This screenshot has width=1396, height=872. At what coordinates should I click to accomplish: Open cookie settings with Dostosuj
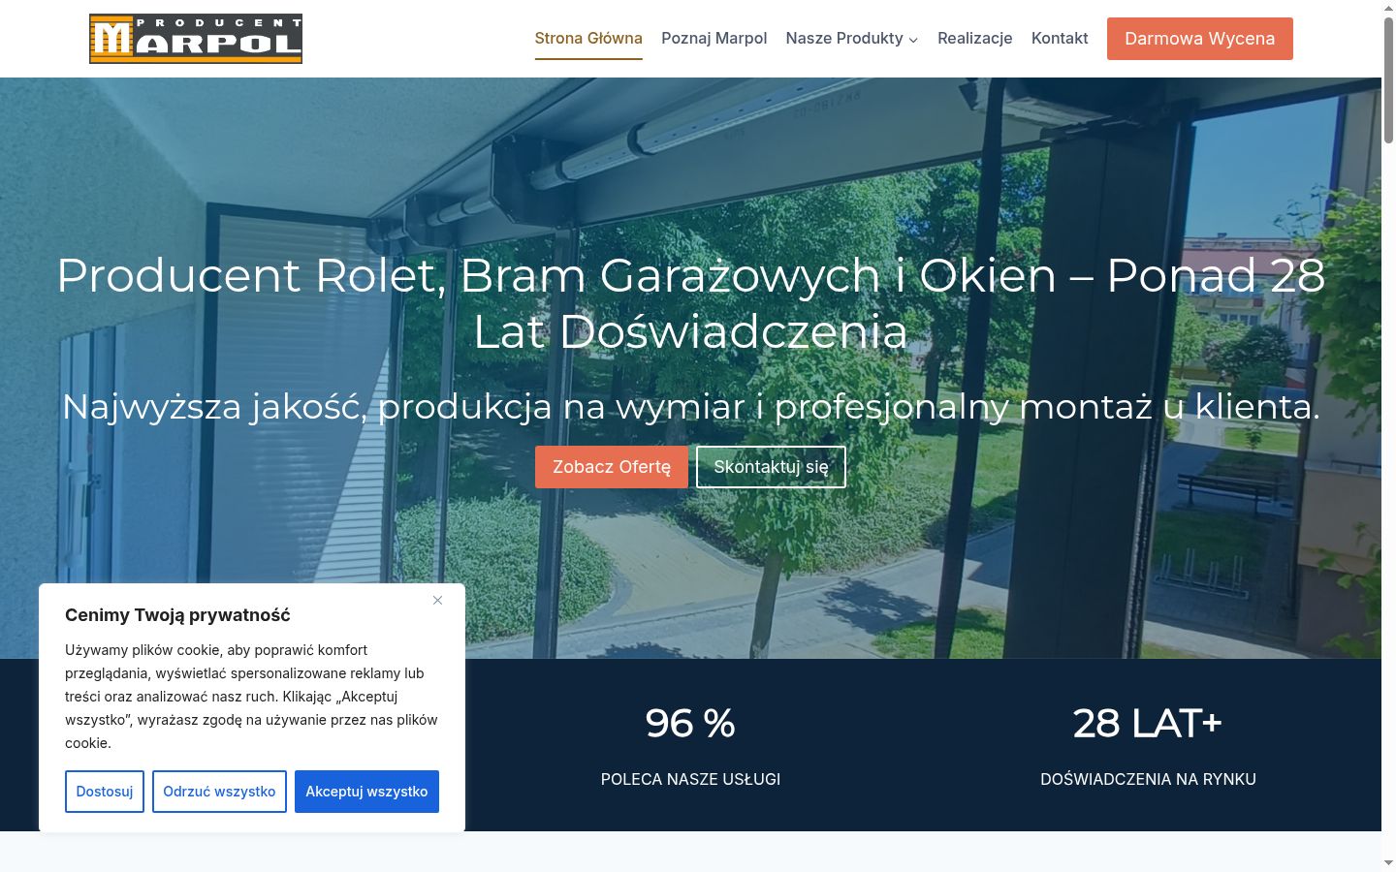105,792
